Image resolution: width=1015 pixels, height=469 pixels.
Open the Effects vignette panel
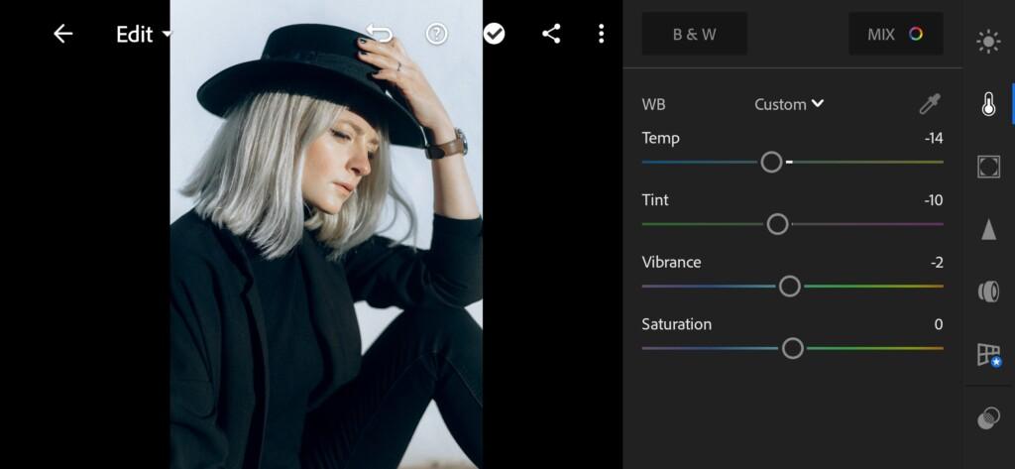[988, 167]
